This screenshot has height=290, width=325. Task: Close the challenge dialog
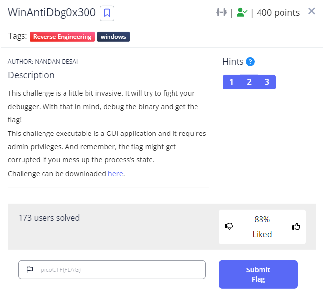(312, 11)
